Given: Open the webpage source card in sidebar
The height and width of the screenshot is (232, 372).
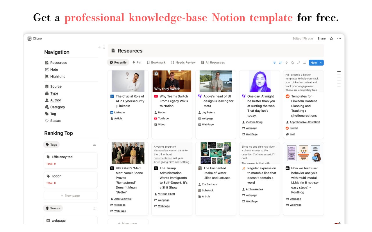Looking at the screenshot, I should (x=71, y=220).
